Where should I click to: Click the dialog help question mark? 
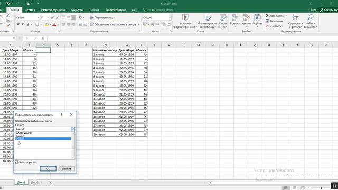click(61, 115)
